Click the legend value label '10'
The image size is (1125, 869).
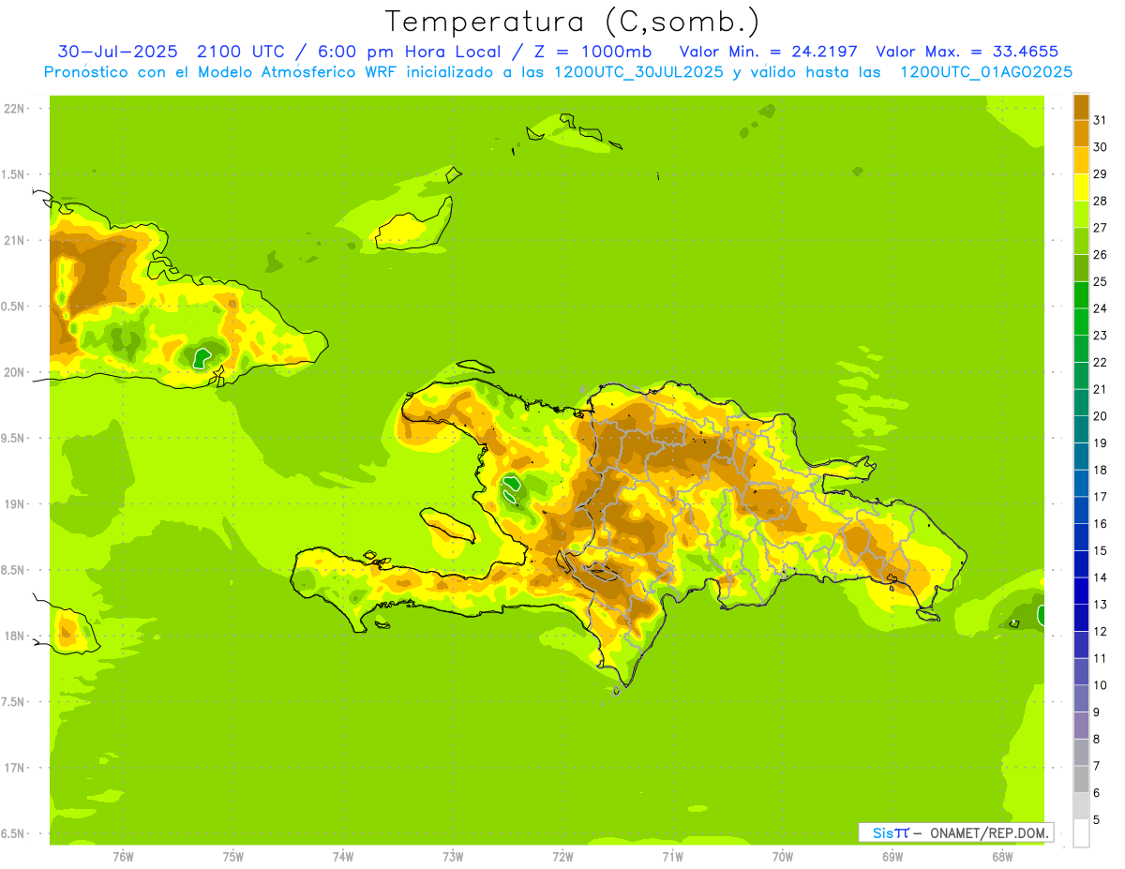coord(1100,685)
